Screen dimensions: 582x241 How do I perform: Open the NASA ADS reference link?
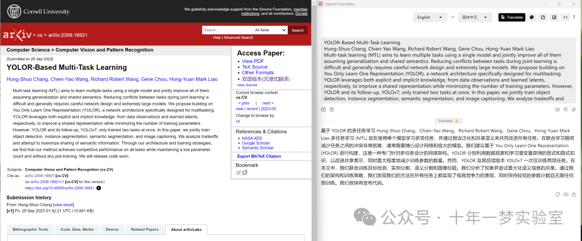pyautogui.click(x=252, y=138)
